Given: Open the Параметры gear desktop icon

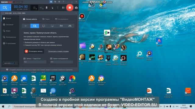Looking at the screenshot, I should (140, 54).
